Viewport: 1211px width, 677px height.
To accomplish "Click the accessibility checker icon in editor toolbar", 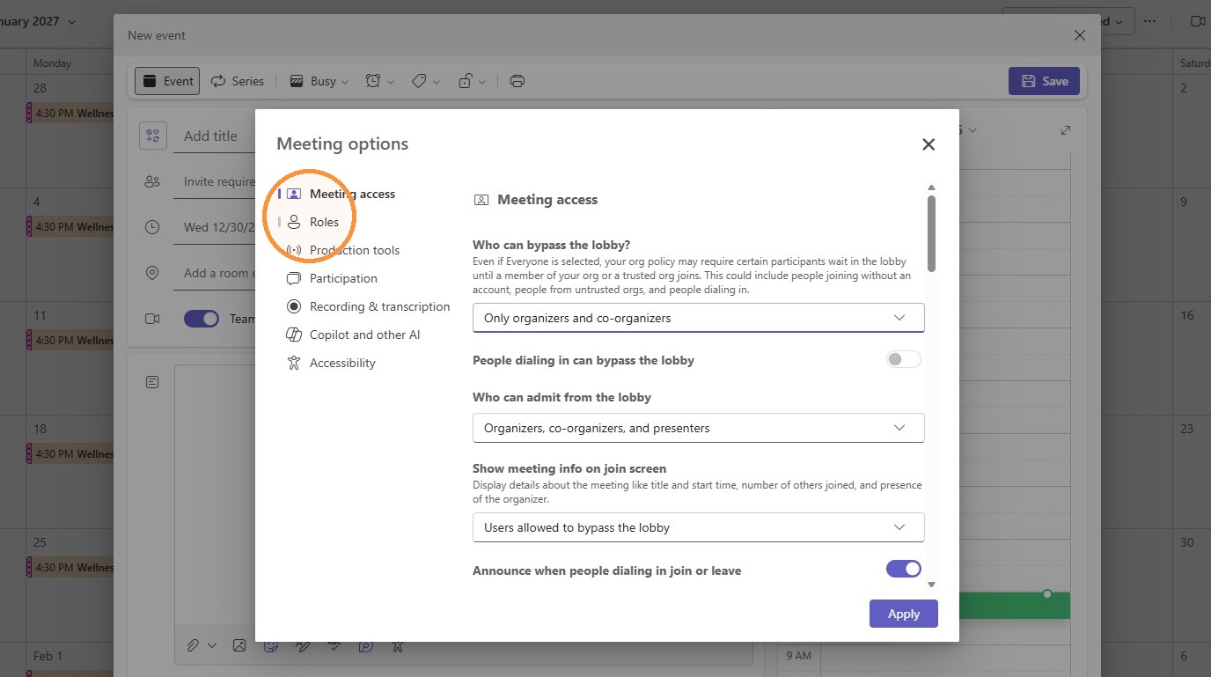I will pos(398,645).
